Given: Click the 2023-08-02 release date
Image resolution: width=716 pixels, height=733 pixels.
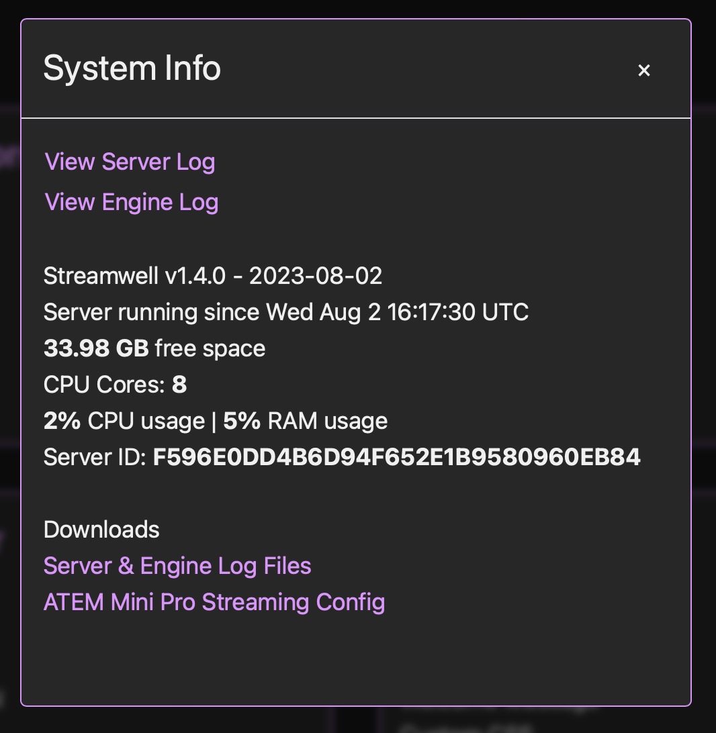Looking at the screenshot, I should tap(316, 276).
